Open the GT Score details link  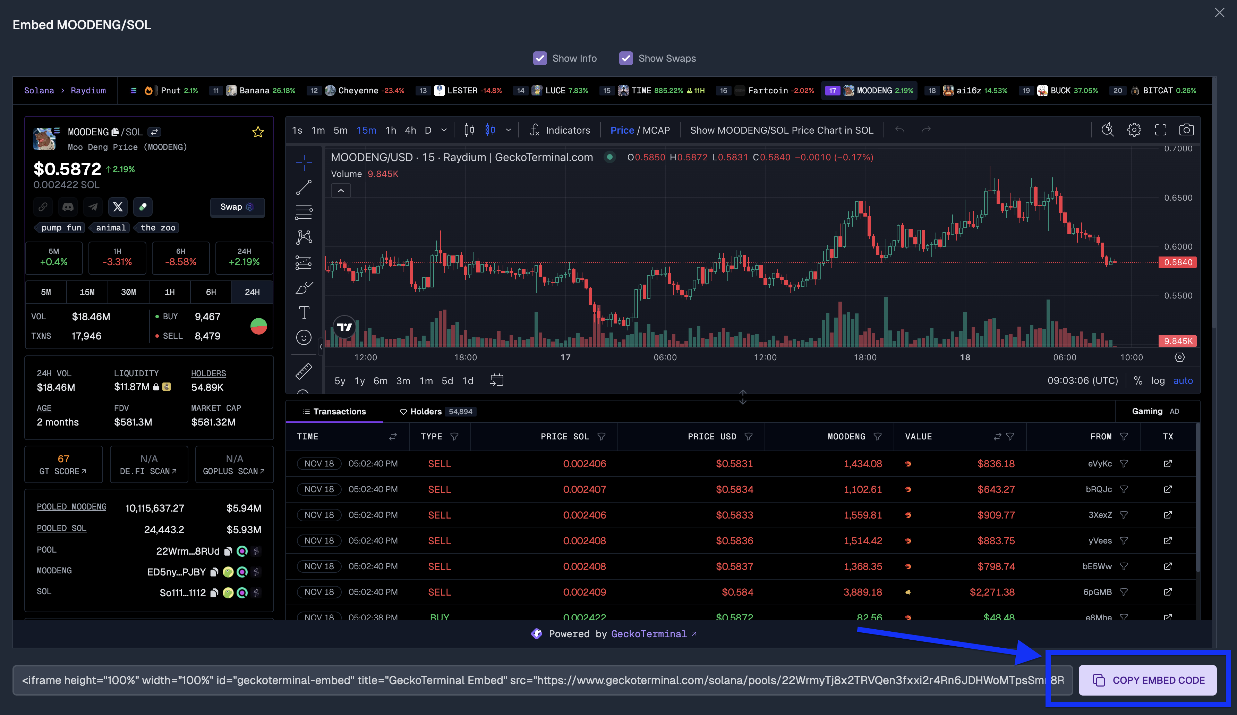tap(63, 464)
